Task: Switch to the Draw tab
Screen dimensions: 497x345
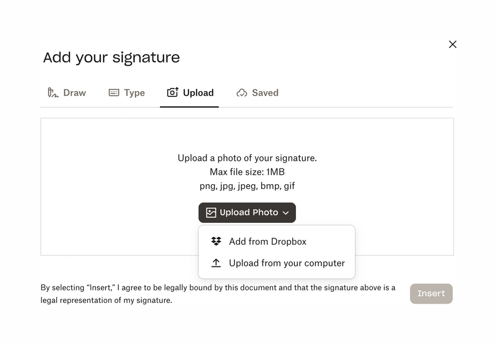Action: [67, 92]
